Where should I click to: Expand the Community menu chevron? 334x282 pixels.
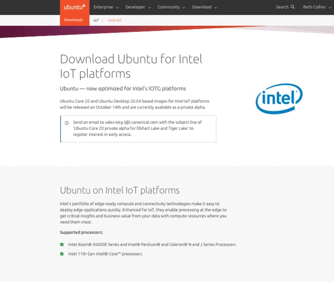pos(184,8)
